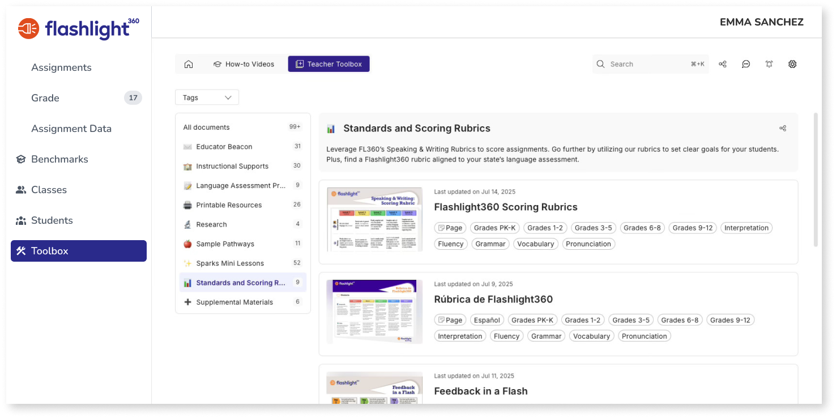Click 'Last updated on Jul 14, 2025' text
This screenshot has width=836, height=418.
tap(475, 192)
